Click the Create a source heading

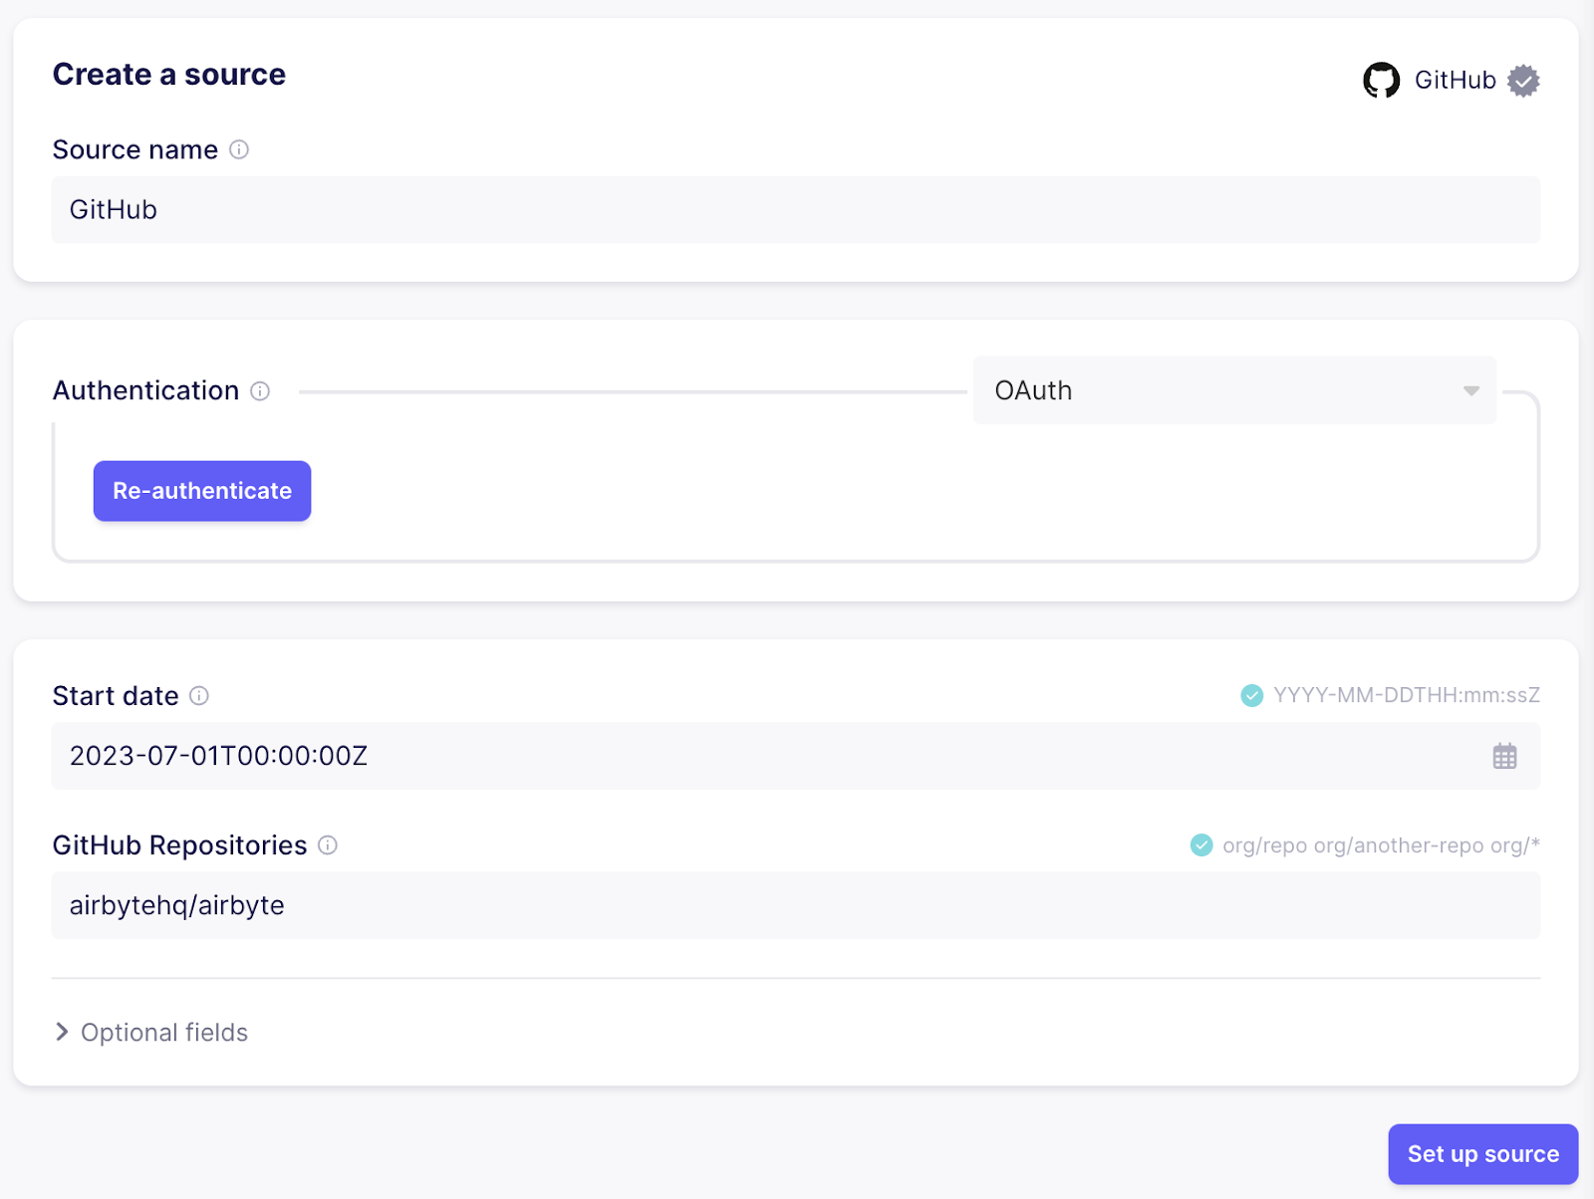coord(168,74)
